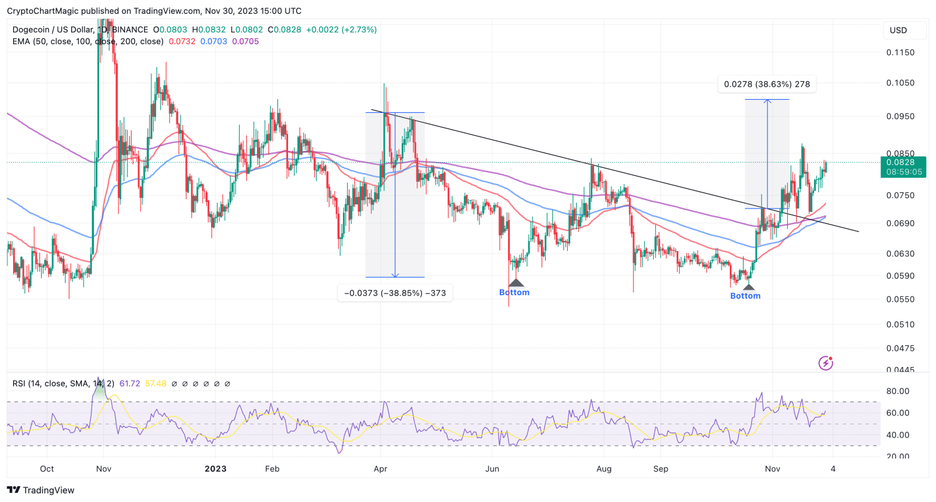Click the −0.0373 (−38.85%) −373 measurement label
The width and height of the screenshot is (936, 502).
tap(395, 293)
